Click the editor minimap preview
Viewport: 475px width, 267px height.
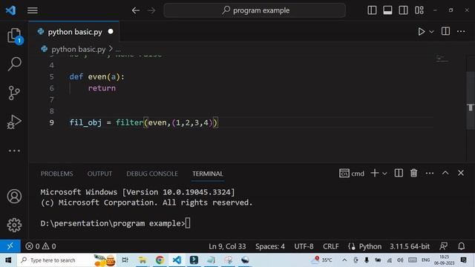pos(442,59)
